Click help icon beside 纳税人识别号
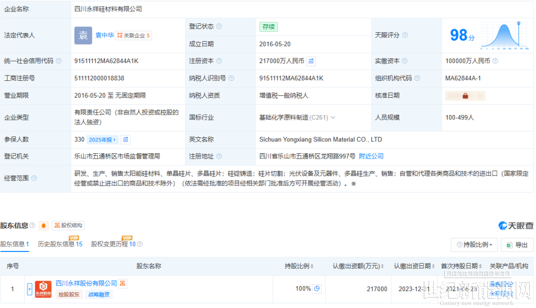 pos(231,78)
